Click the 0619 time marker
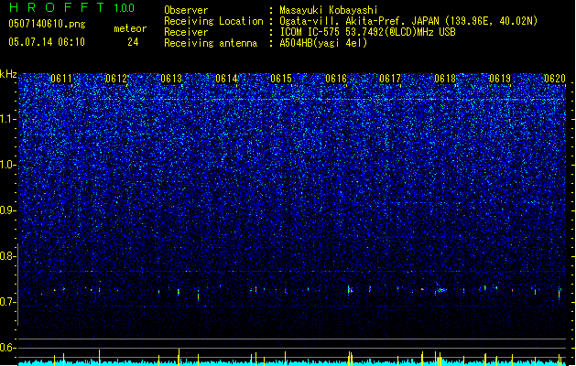Image resolution: width=576 pixels, height=366 pixels. coord(500,79)
